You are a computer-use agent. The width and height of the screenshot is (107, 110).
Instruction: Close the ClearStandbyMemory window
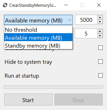(99, 5)
